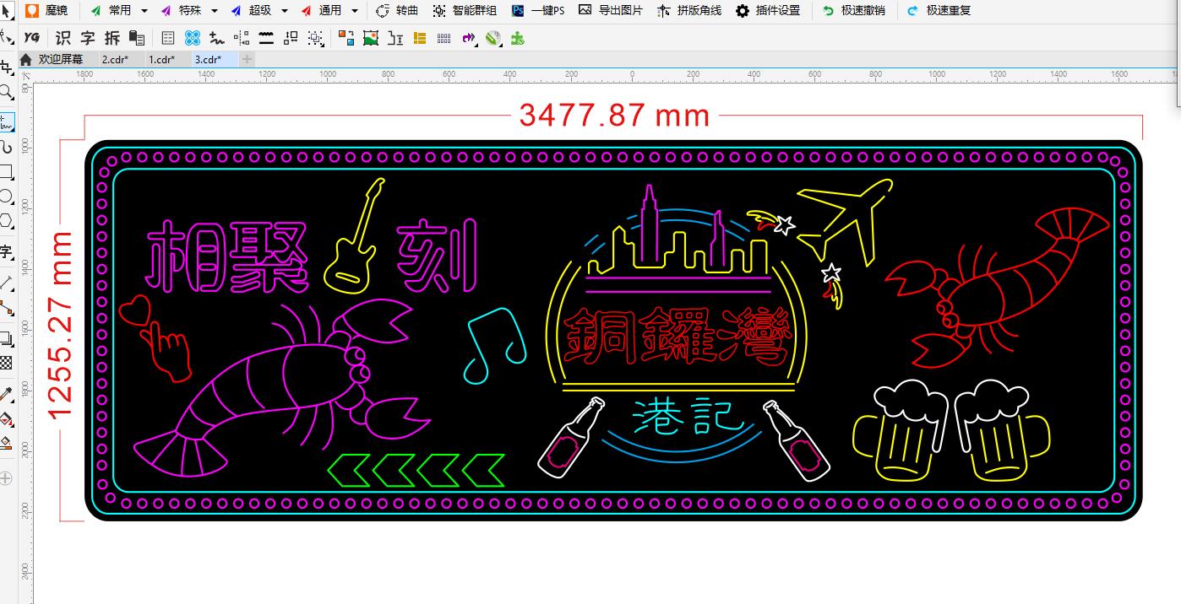The height and width of the screenshot is (604, 1181).
Task: Click the framed landscape image icon
Action: point(371,38)
